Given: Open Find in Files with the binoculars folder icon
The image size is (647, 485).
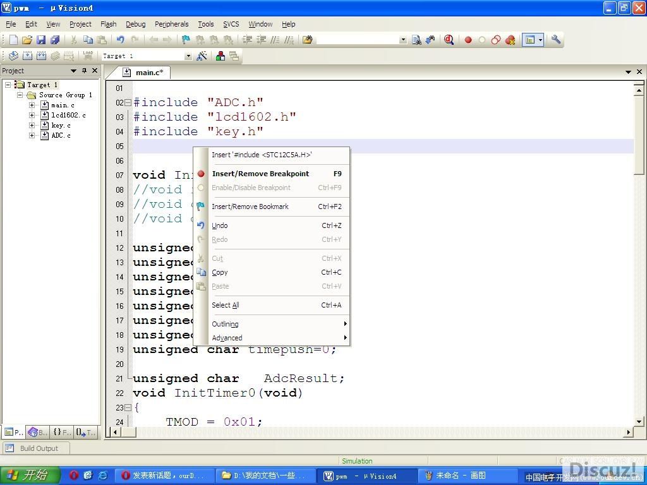Looking at the screenshot, I should tap(308, 40).
